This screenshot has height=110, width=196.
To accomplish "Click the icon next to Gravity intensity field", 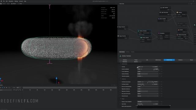I will tap(160, 74).
